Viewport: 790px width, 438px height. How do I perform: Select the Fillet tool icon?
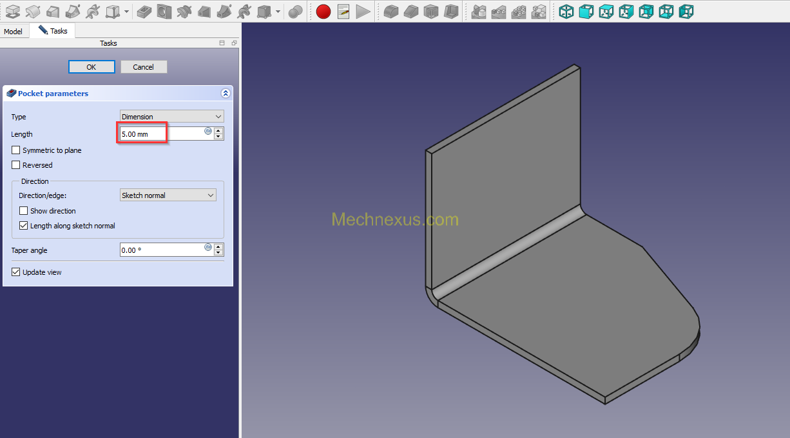(x=391, y=11)
